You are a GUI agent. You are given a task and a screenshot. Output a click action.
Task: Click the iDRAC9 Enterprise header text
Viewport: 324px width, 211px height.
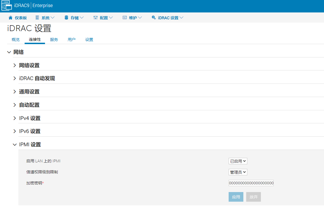33,6
